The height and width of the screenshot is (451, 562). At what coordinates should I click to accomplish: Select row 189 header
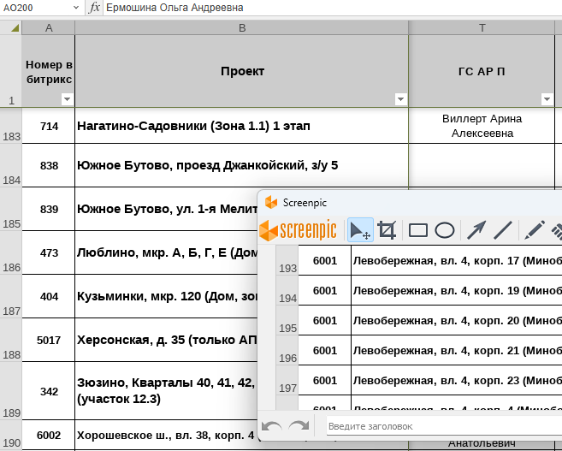click(11, 391)
